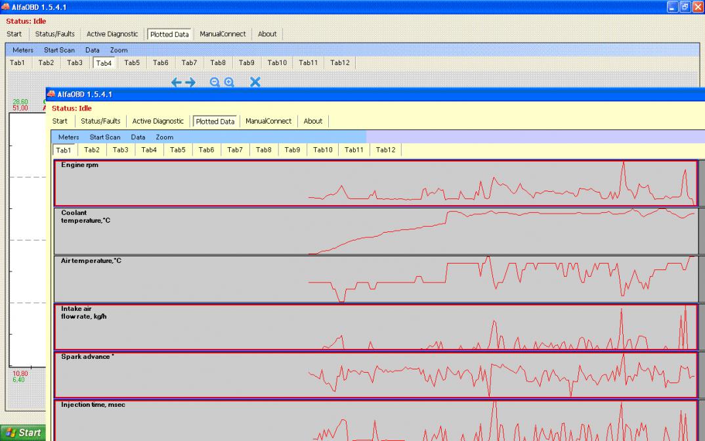
Task: Open the Data menu in the foreground window
Action: [138, 137]
